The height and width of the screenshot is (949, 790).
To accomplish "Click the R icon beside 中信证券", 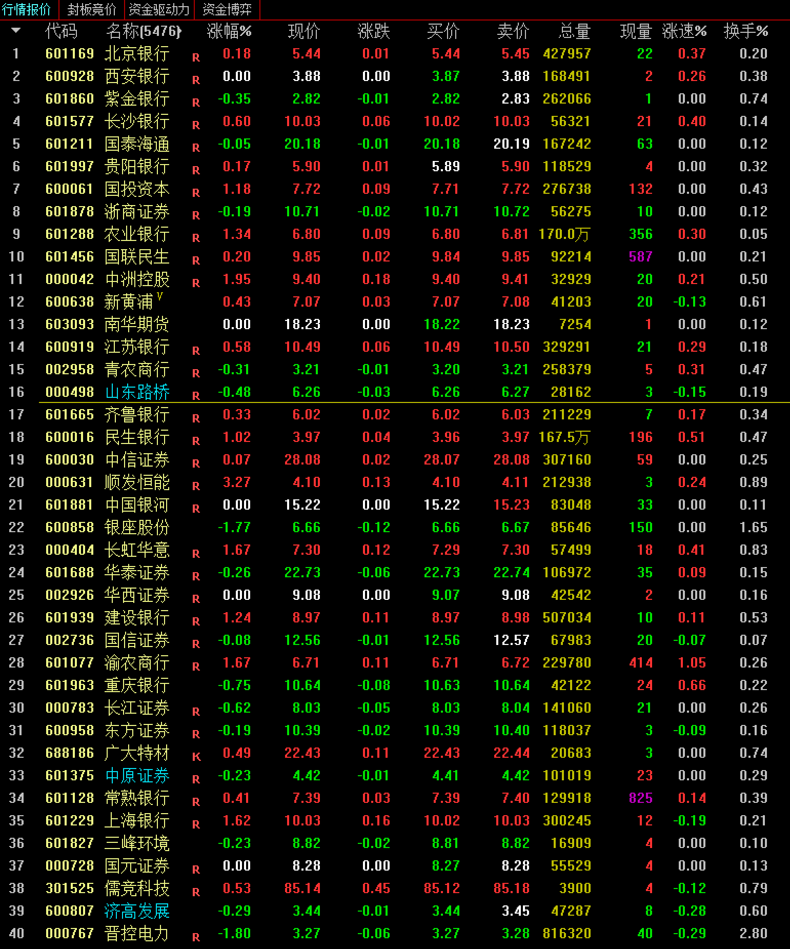I will 196,463.
